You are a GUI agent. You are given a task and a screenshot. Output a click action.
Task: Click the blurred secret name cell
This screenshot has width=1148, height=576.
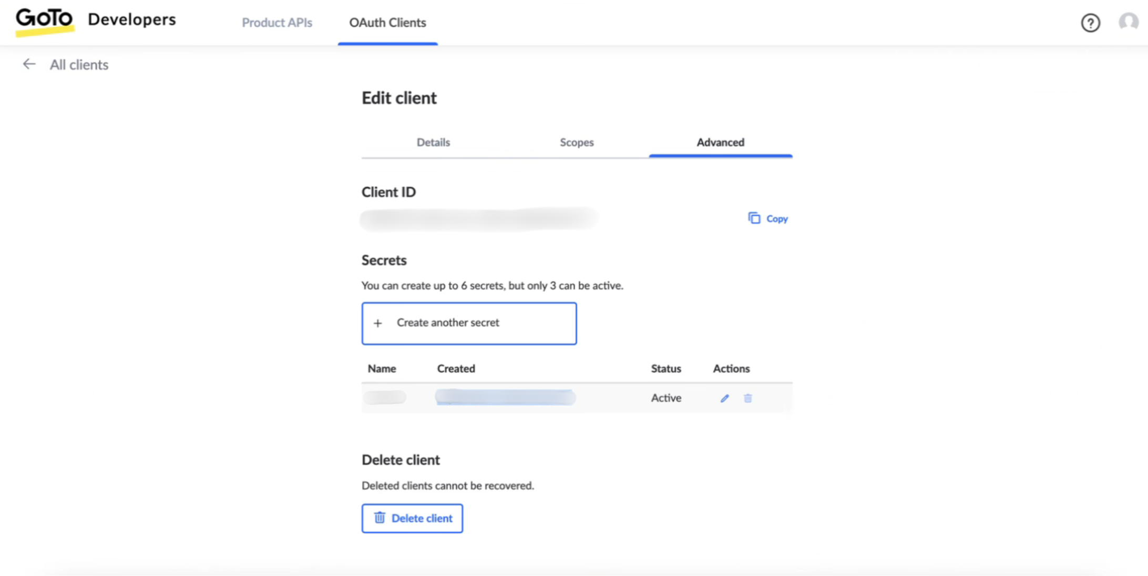coord(385,397)
